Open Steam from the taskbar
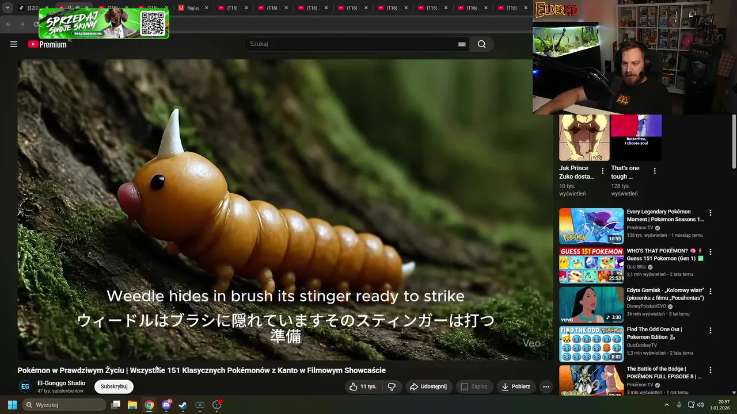 click(183, 405)
